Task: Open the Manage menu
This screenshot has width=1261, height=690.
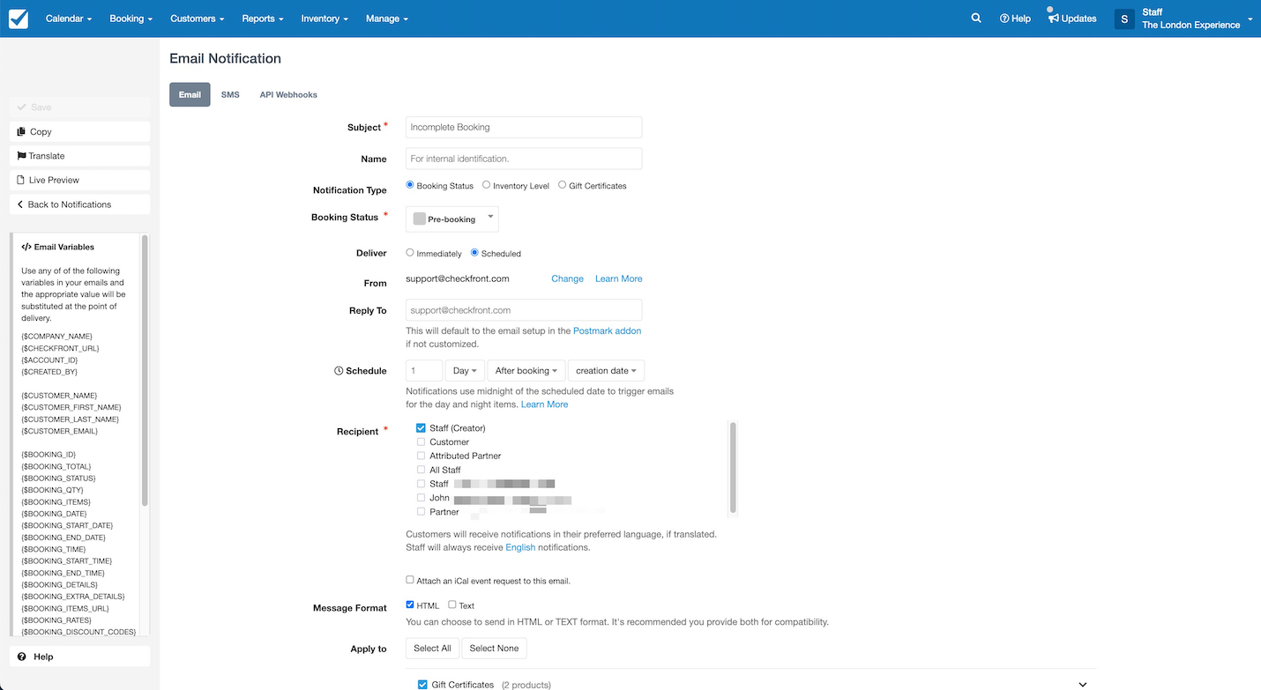Action: click(386, 19)
